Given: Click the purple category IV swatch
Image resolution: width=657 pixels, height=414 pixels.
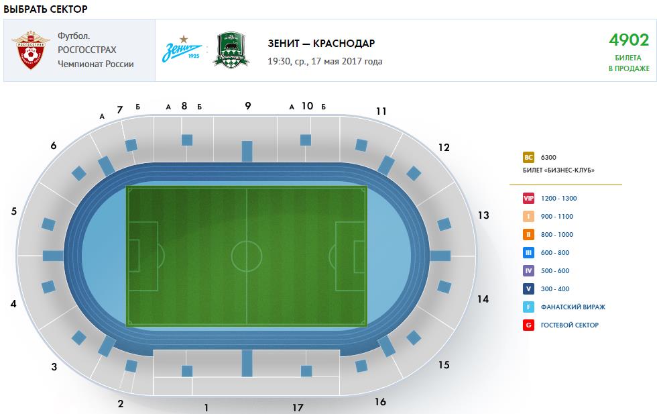Looking at the screenshot, I should coord(528,271).
